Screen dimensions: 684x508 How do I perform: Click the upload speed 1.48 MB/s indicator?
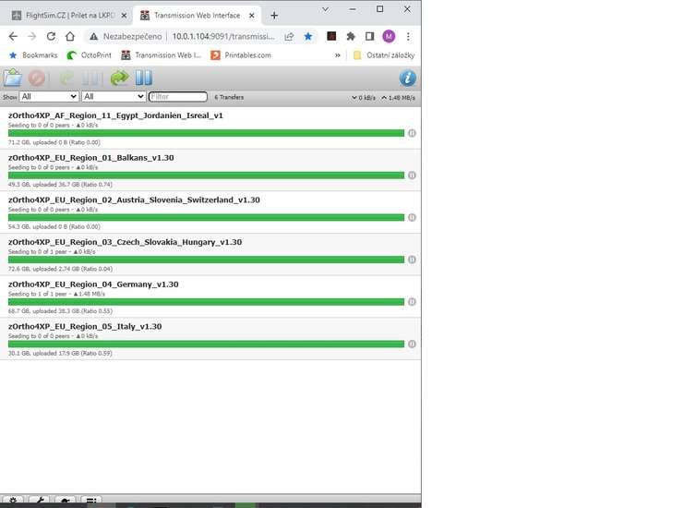click(398, 98)
